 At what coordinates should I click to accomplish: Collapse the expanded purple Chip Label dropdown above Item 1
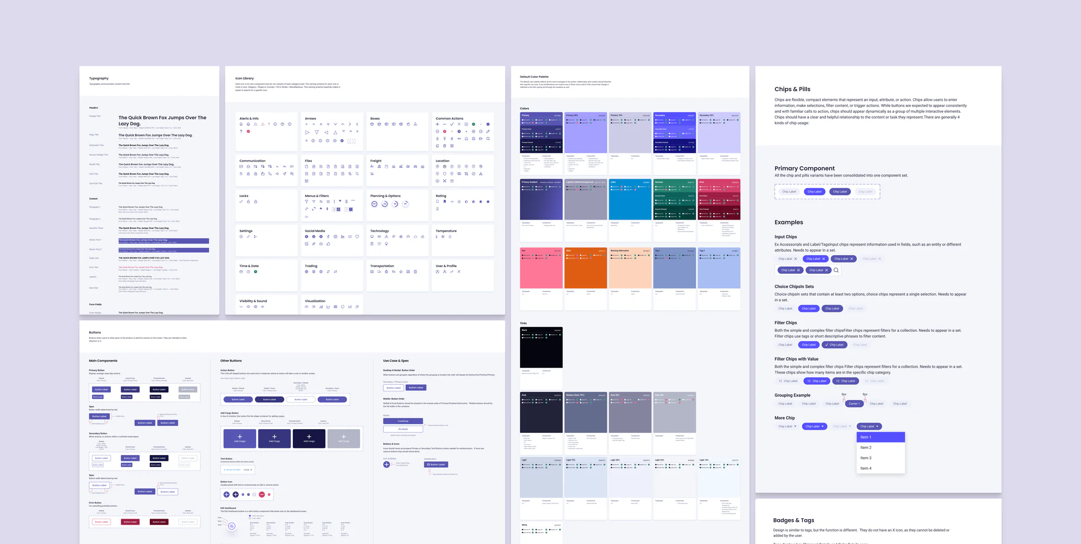[869, 426]
